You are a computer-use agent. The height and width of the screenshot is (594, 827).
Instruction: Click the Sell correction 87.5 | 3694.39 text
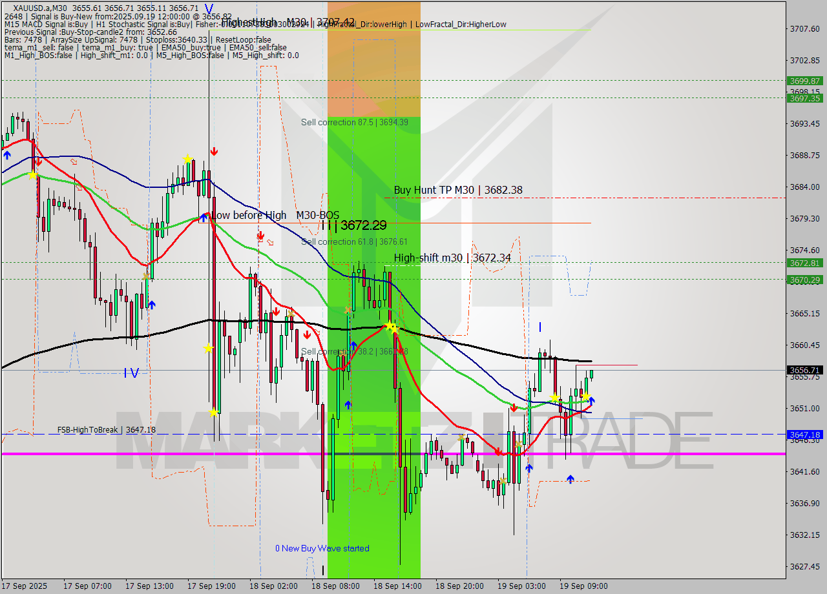click(x=357, y=122)
